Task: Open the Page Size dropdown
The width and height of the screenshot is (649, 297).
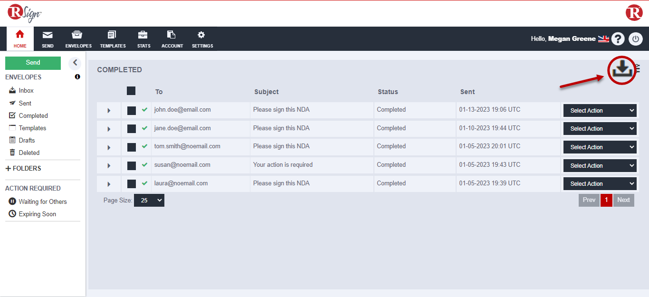Action: pos(149,201)
